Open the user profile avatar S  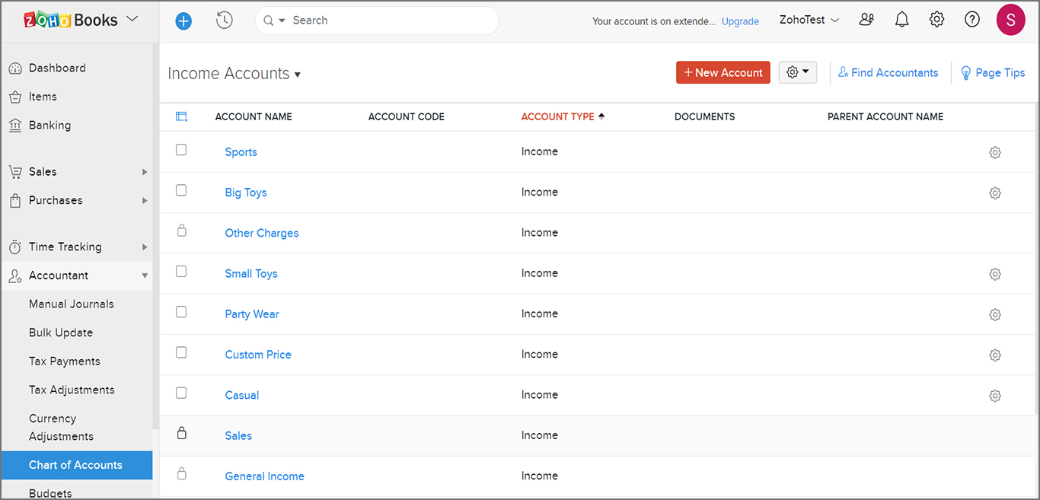point(1010,20)
